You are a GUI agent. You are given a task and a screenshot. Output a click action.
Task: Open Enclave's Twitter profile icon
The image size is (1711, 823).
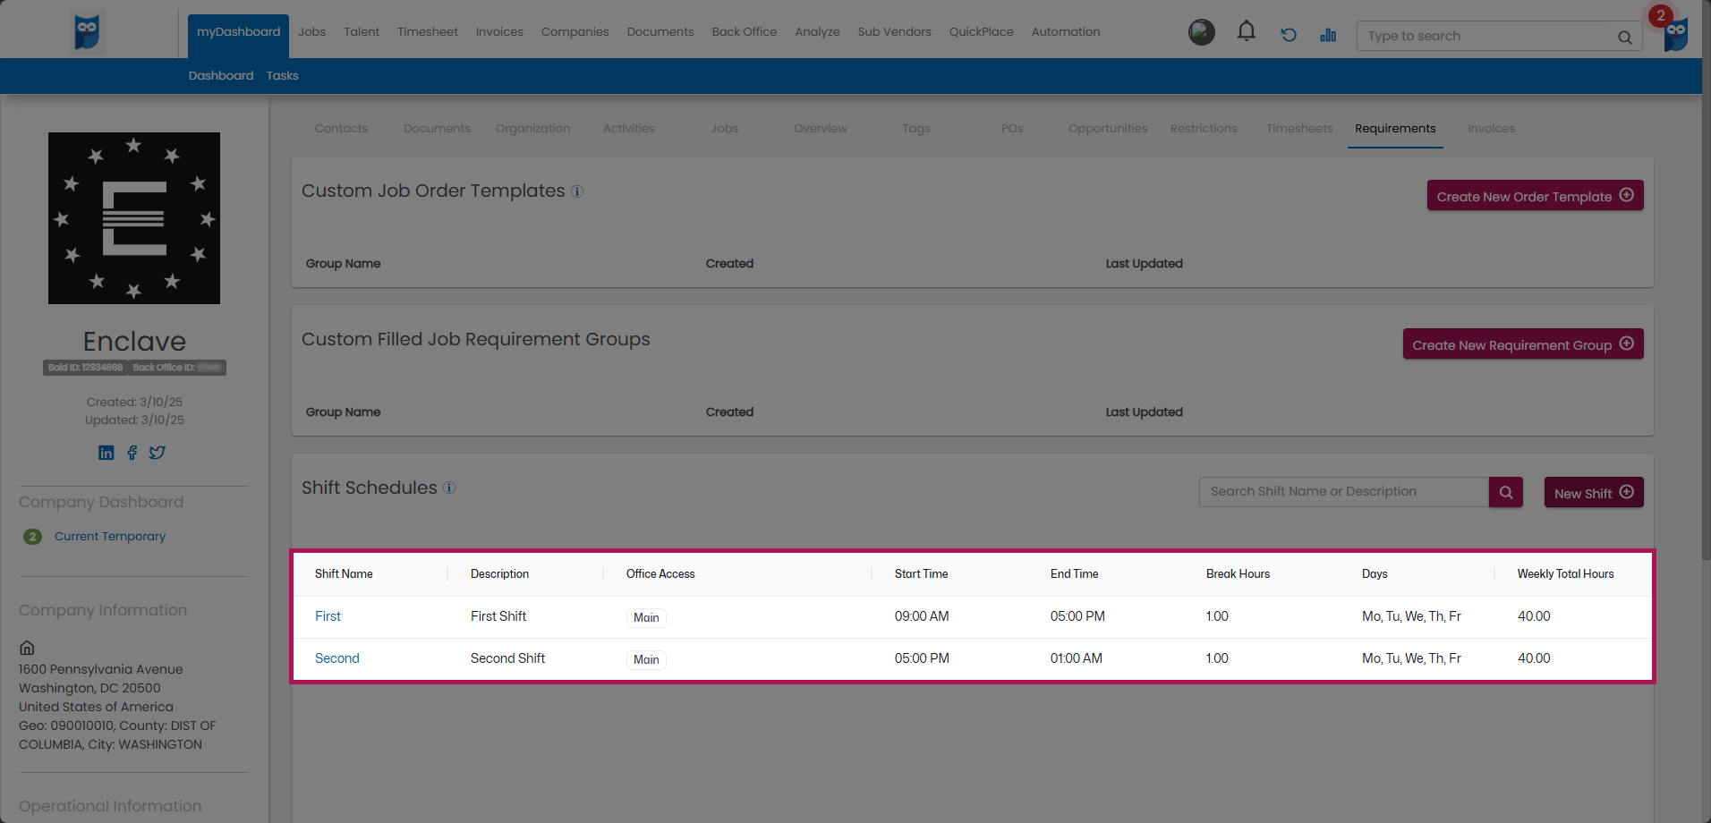(x=157, y=453)
